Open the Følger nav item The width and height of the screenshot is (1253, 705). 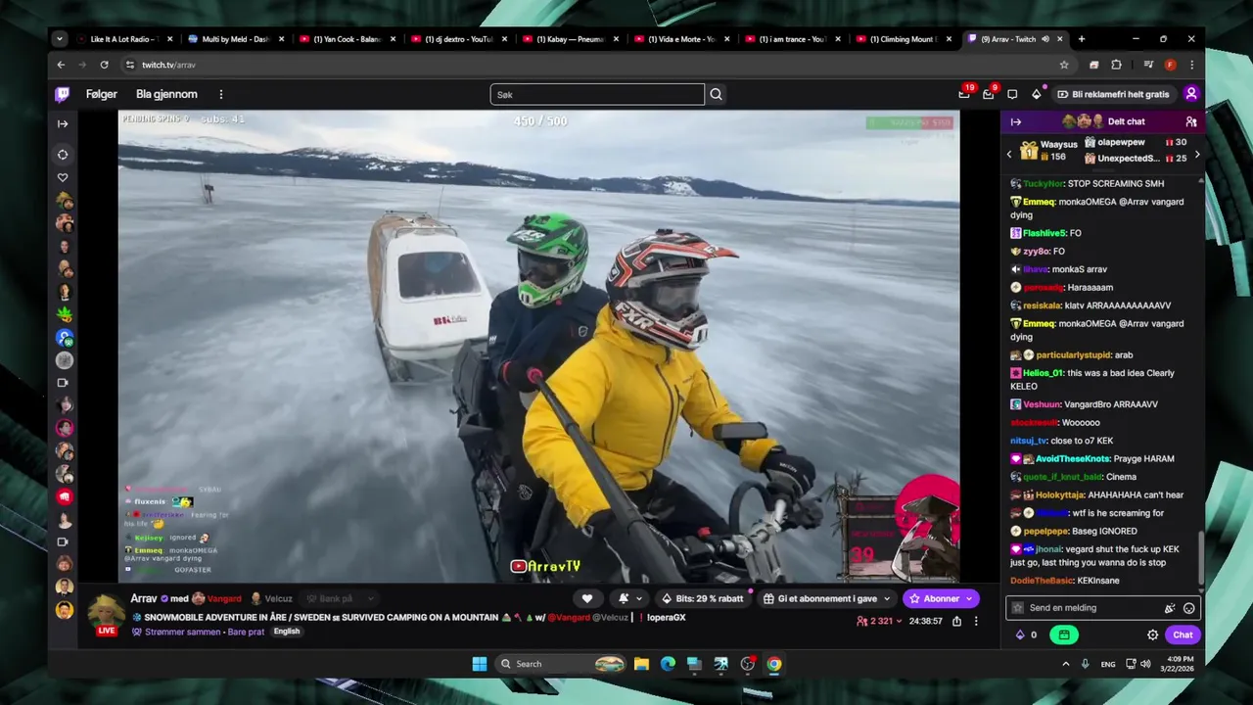102,94
